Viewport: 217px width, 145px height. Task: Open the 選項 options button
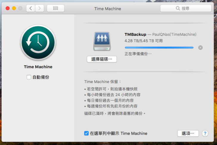(x=188, y=133)
